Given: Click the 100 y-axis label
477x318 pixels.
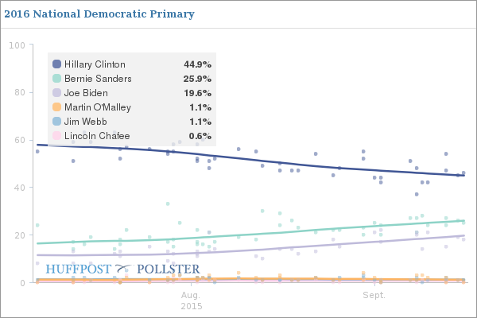Looking at the screenshot, I should (x=16, y=45).
